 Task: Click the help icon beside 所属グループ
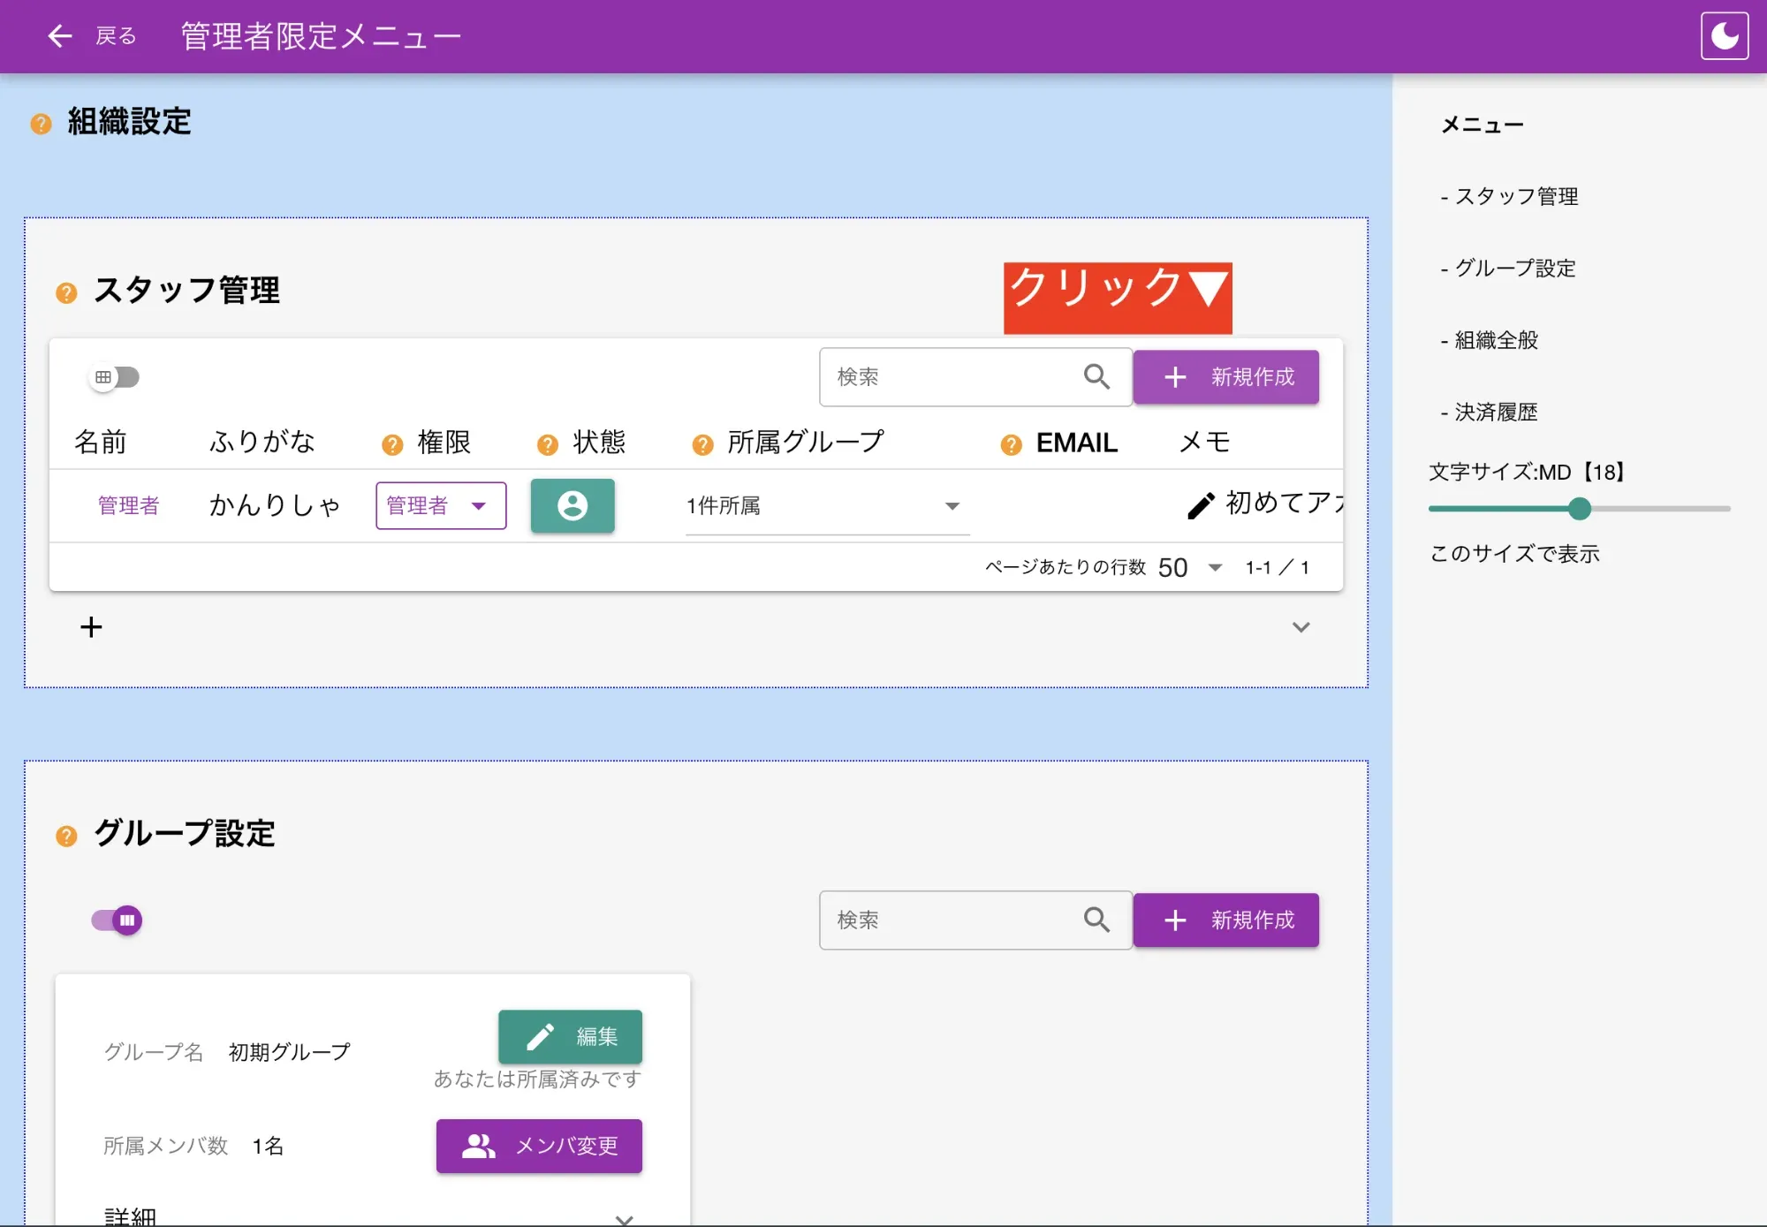click(x=701, y=444)
